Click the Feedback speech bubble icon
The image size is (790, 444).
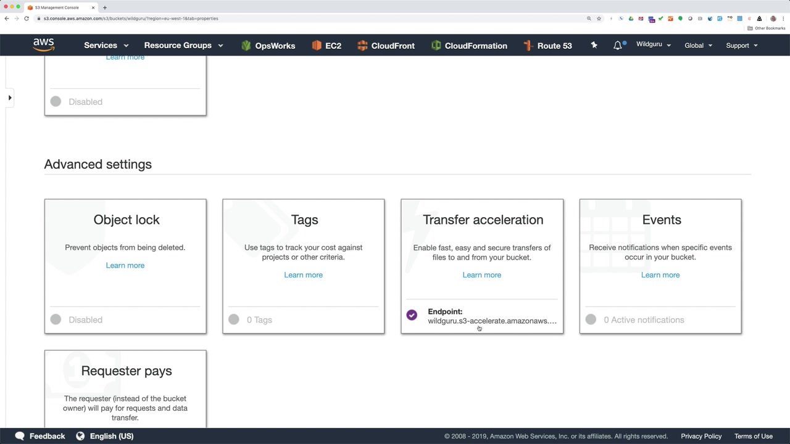tap(20, 436)
